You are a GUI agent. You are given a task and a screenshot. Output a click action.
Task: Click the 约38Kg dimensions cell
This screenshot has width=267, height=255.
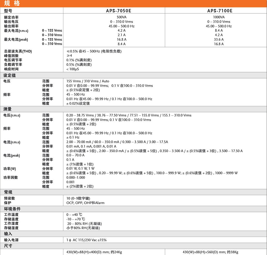pos(210,252)
